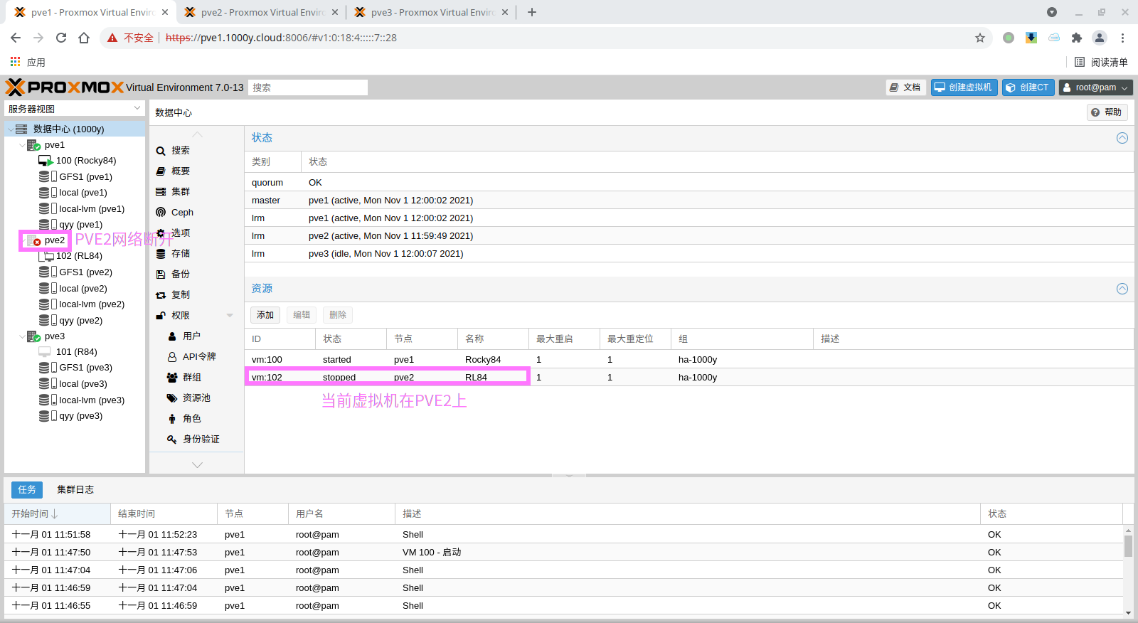Collapse the 资源 resources panel

pos(1122,289)
